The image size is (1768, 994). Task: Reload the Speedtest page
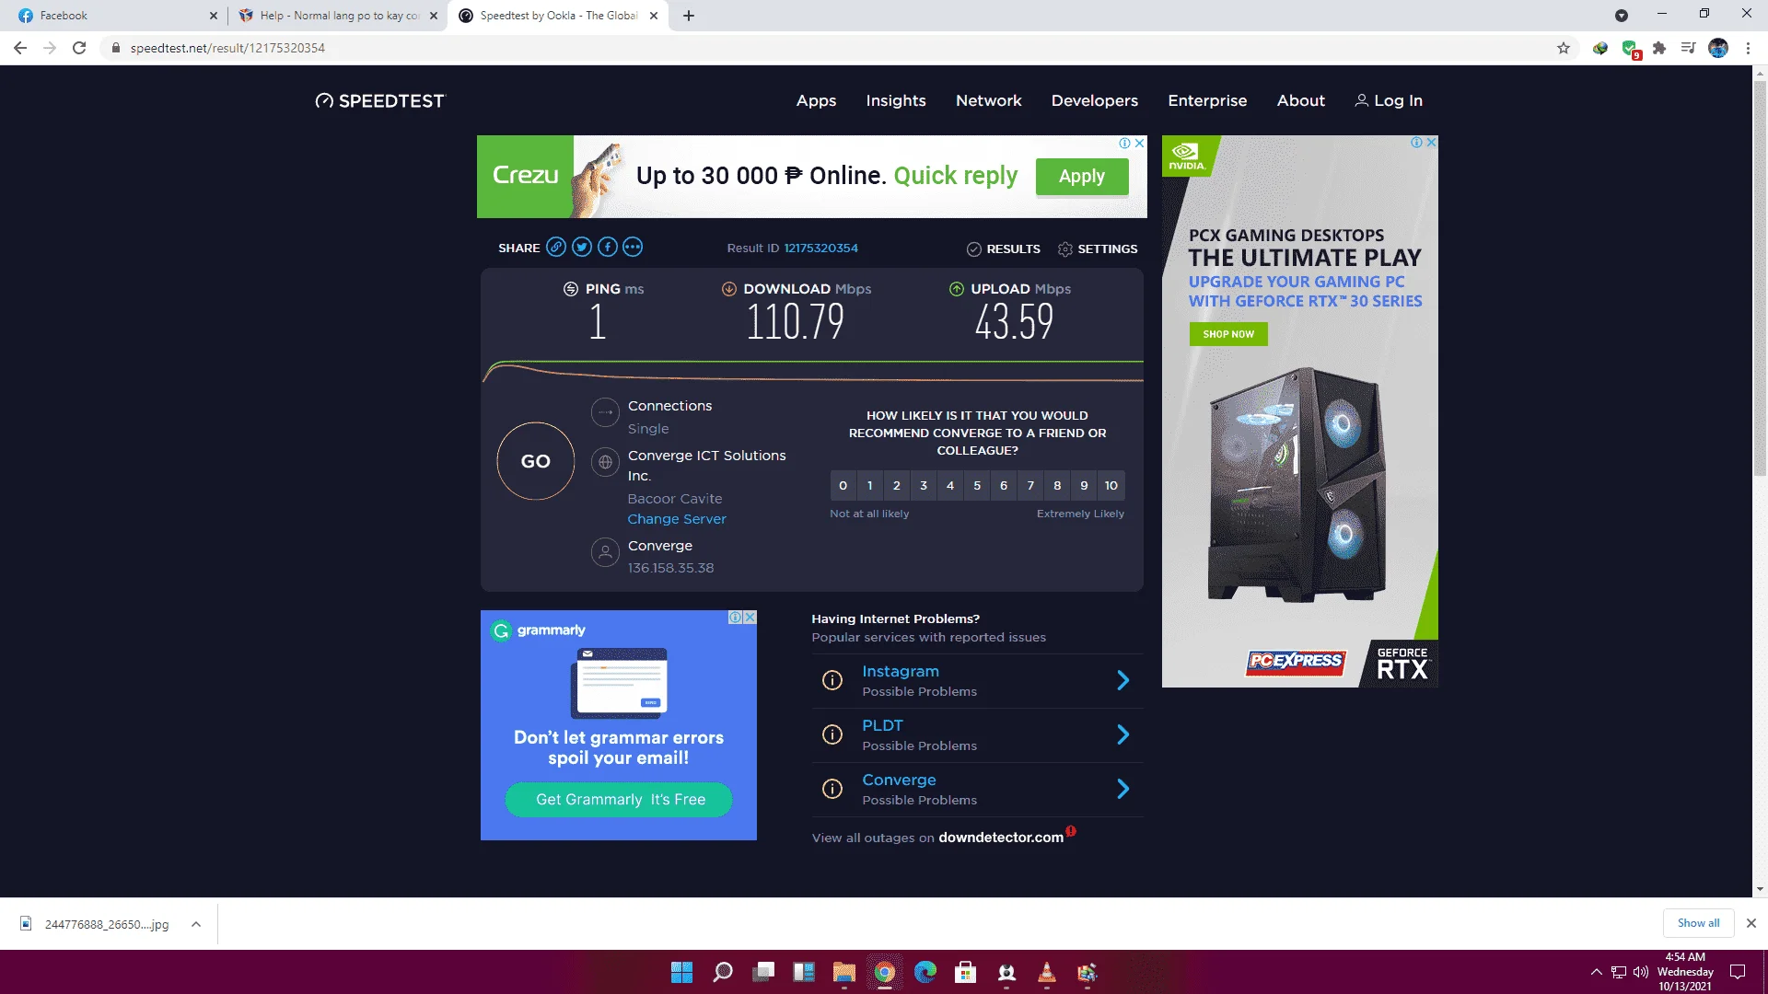79,48
